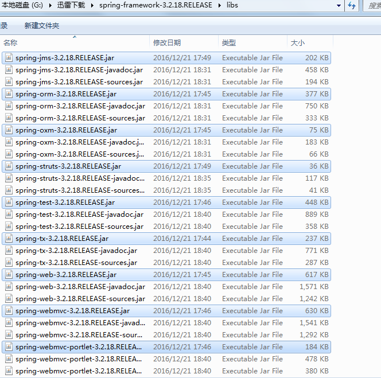Screen dimensions: 381x378
Task: Click icon beside spring-tx-3.2.18.RELEASE-javadoc.jar
Action: (x=9, y=251)
